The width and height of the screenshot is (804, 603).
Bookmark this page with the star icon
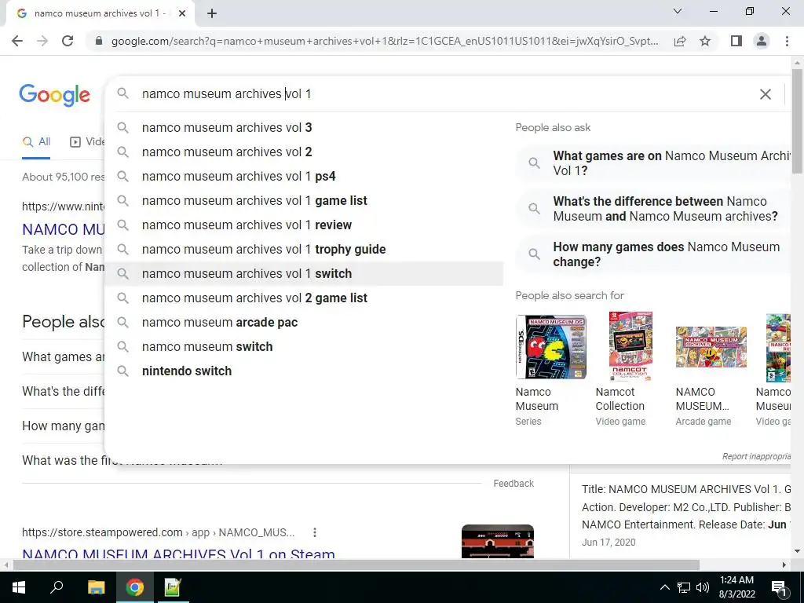point(705,41)
